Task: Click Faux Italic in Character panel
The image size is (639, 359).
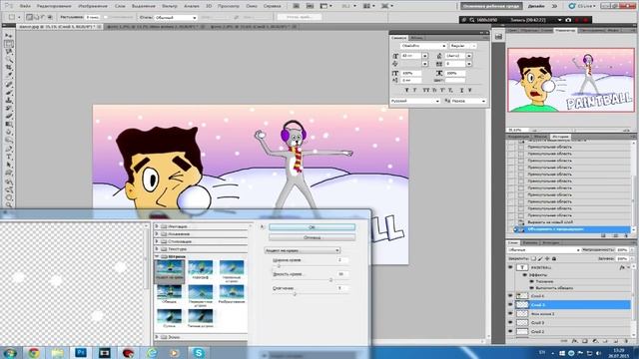Action: point(415,90)
